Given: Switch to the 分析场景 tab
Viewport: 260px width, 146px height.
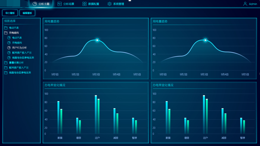Looking at the screenshot, I should pos(66,4).
